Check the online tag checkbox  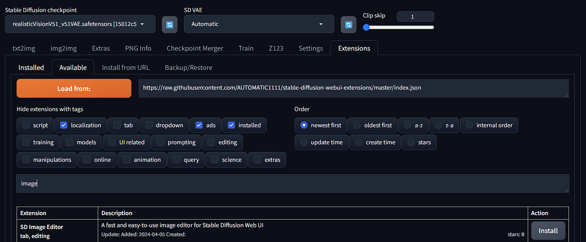pyautogui.click(x=87, y=160)
